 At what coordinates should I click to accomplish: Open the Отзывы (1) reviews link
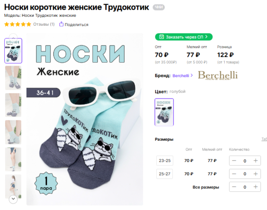44,25
